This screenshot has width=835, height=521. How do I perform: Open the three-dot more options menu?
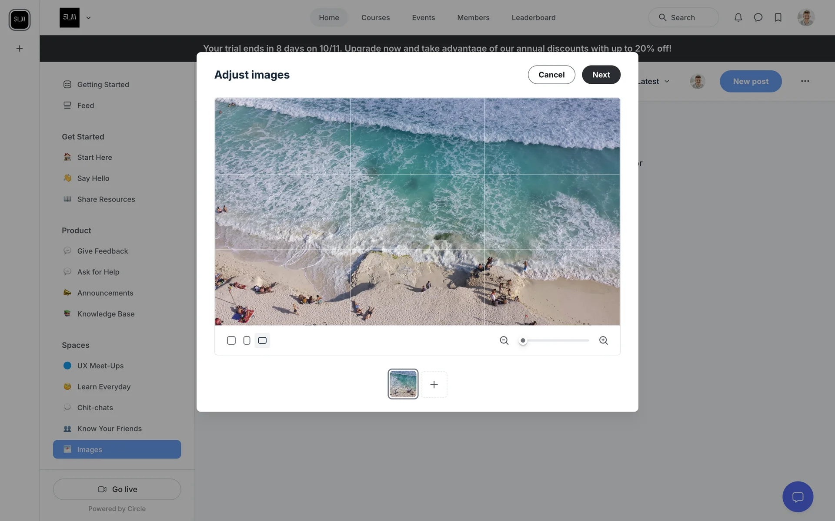(x=805, y=81)
